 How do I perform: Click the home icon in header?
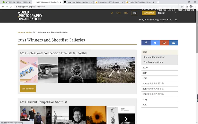coord(112,13)
